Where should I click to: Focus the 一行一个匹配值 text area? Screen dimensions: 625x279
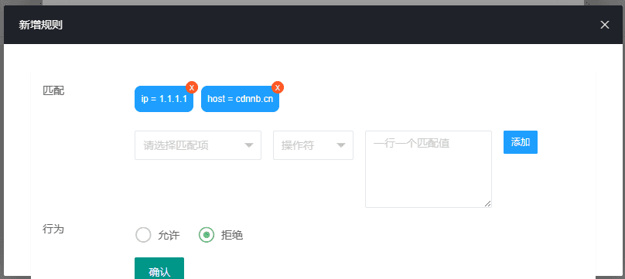tap(429, 169)
